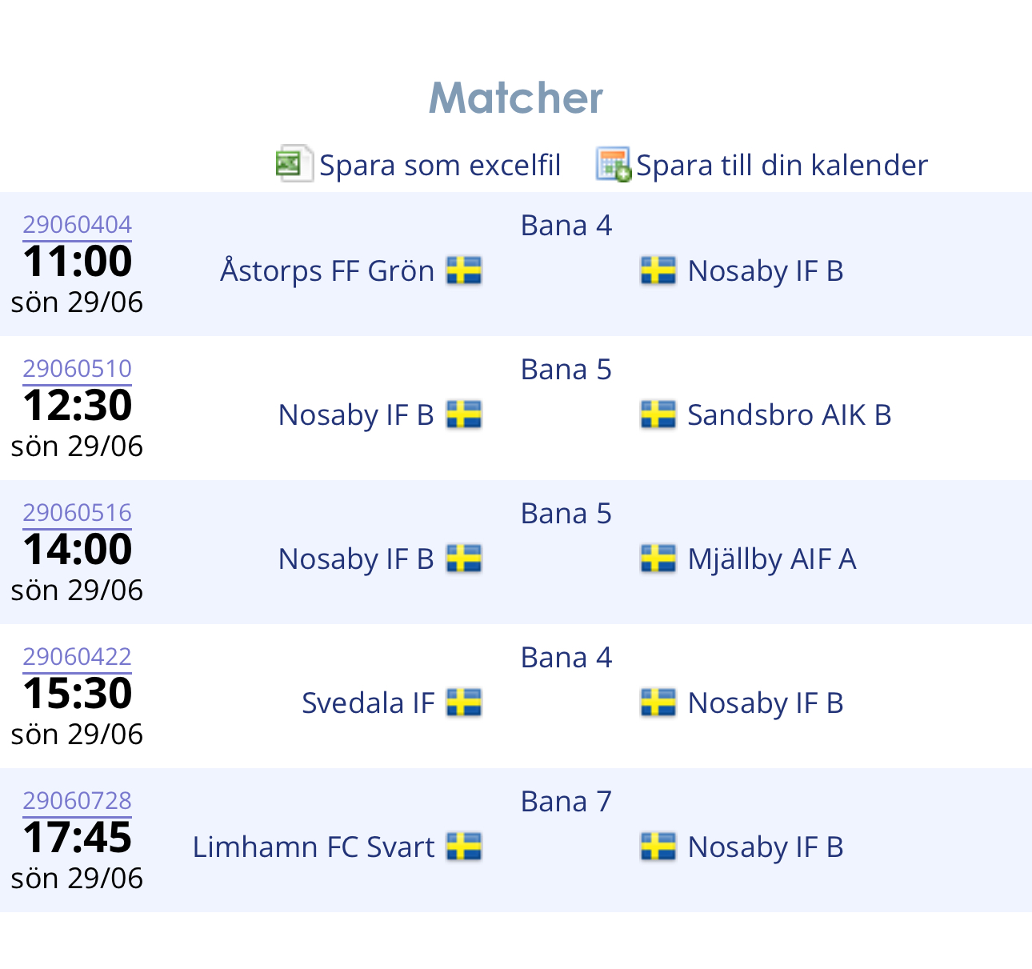Screen dimensions: 1032x969
Task: Click the Excel file icon
Action: [x=293, y=164]
